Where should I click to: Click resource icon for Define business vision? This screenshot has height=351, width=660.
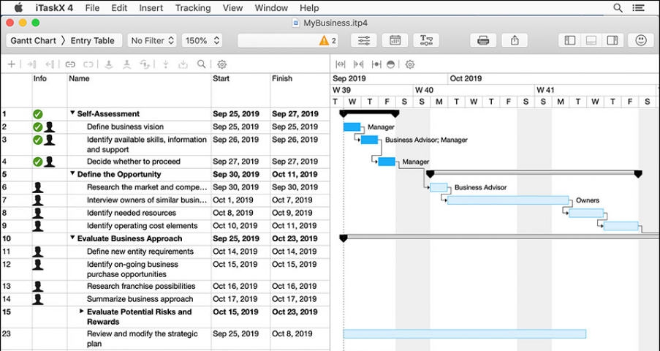click(x=50, y=127)
